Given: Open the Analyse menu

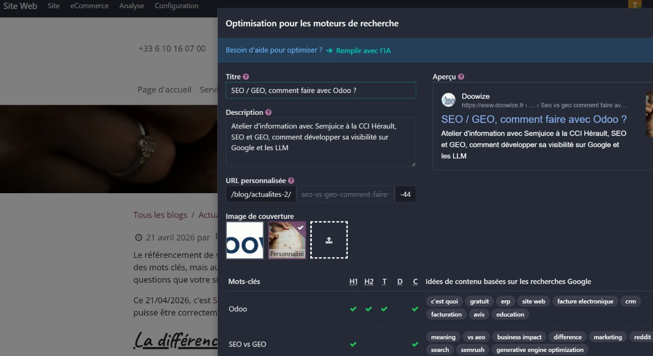Looking at the screenshot, I should [132, 6].
